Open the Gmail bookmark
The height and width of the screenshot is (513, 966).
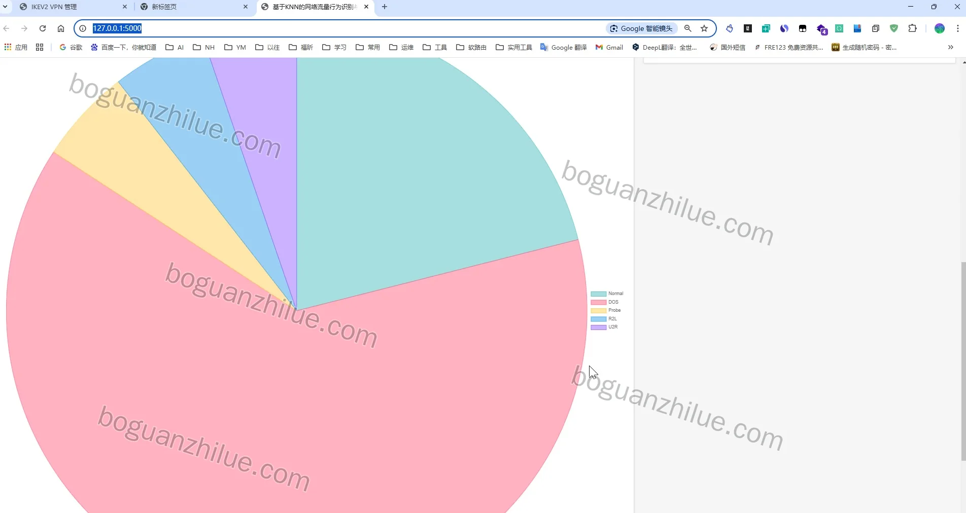[x=609, y=47]
